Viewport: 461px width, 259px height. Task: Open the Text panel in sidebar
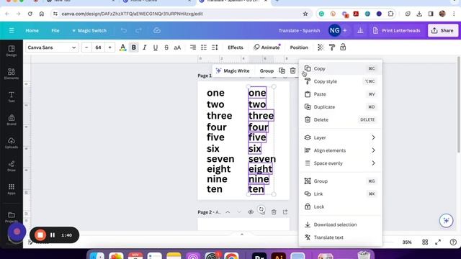click(x=12, y=97)
